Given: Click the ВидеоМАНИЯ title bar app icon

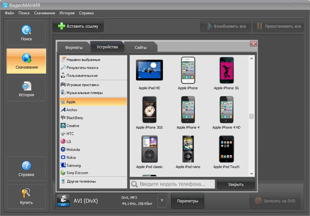Looking at the screenshot, I should pyautogui.click(x=5, y=5).
